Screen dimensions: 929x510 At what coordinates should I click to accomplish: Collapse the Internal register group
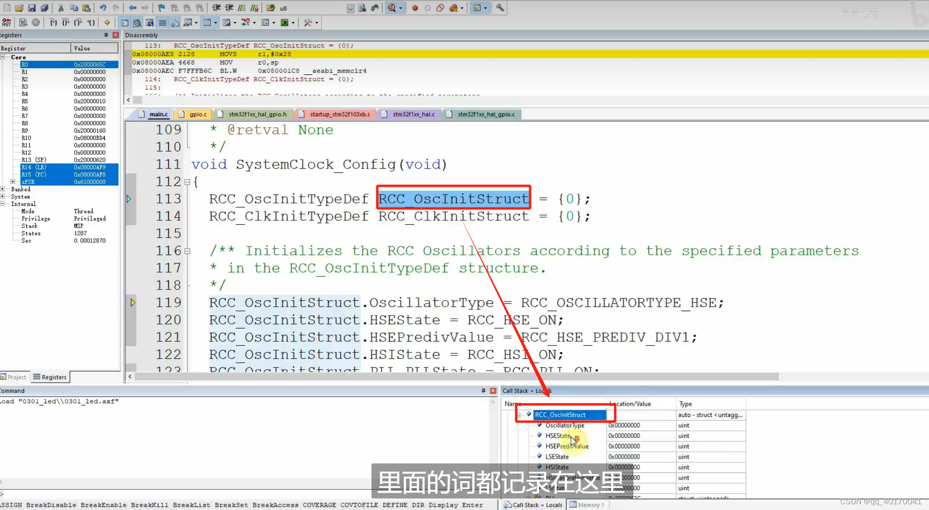coord(3,204)
